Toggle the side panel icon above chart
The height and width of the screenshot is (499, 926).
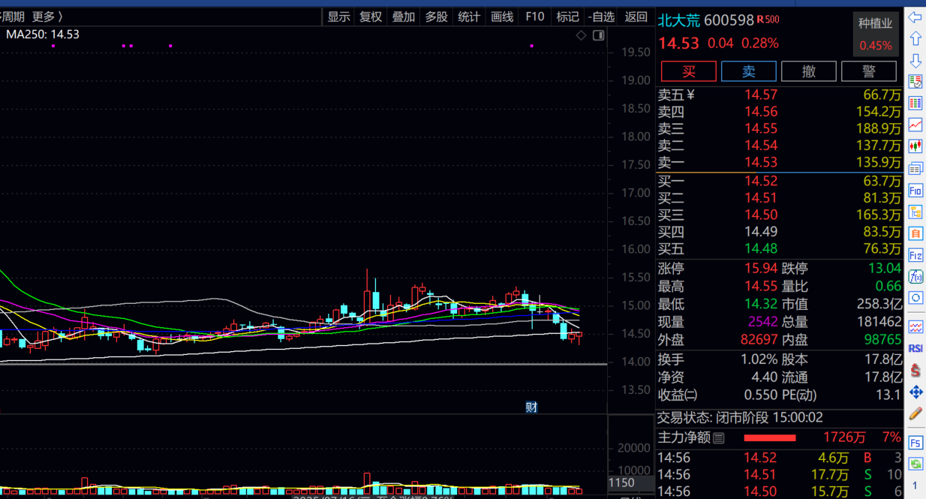[599, 35]
